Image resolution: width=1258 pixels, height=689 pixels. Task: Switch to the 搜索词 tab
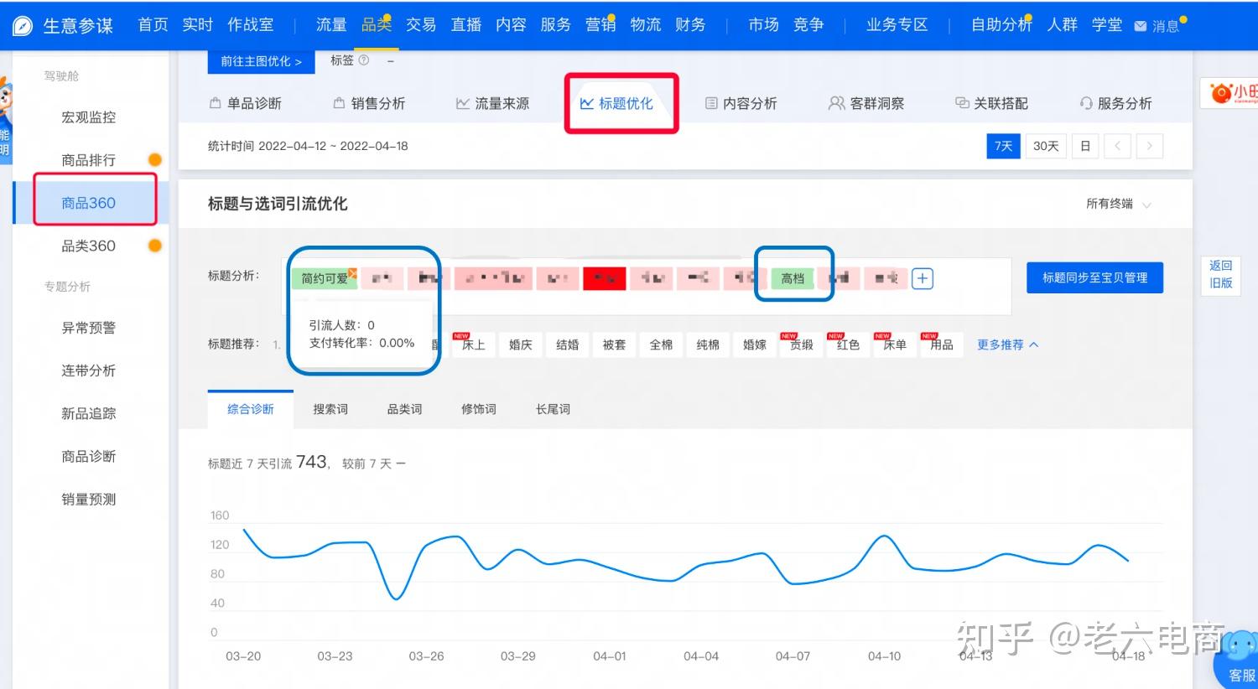click(x=330, y=409)
